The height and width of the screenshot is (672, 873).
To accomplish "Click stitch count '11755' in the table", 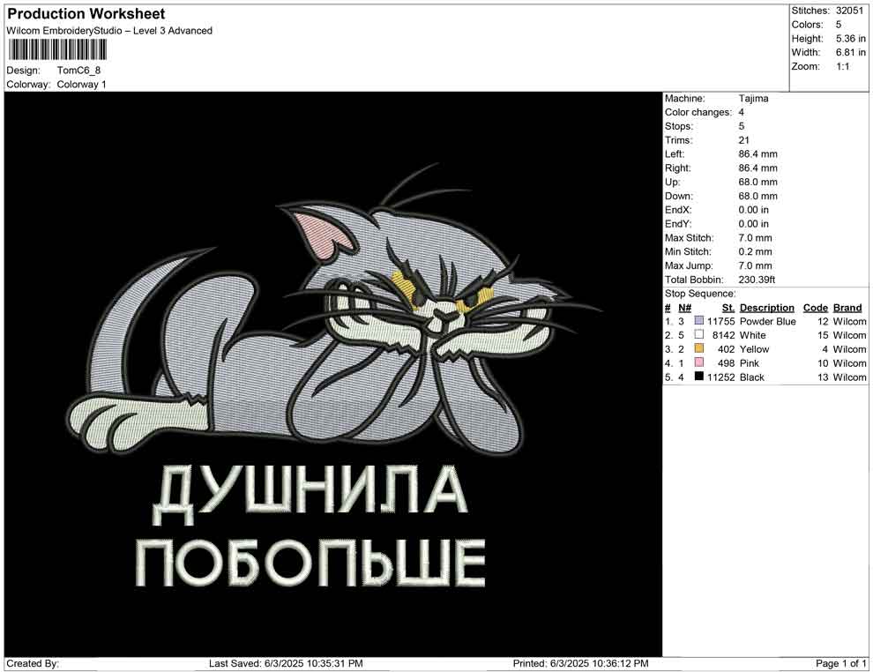I will 721,321.
